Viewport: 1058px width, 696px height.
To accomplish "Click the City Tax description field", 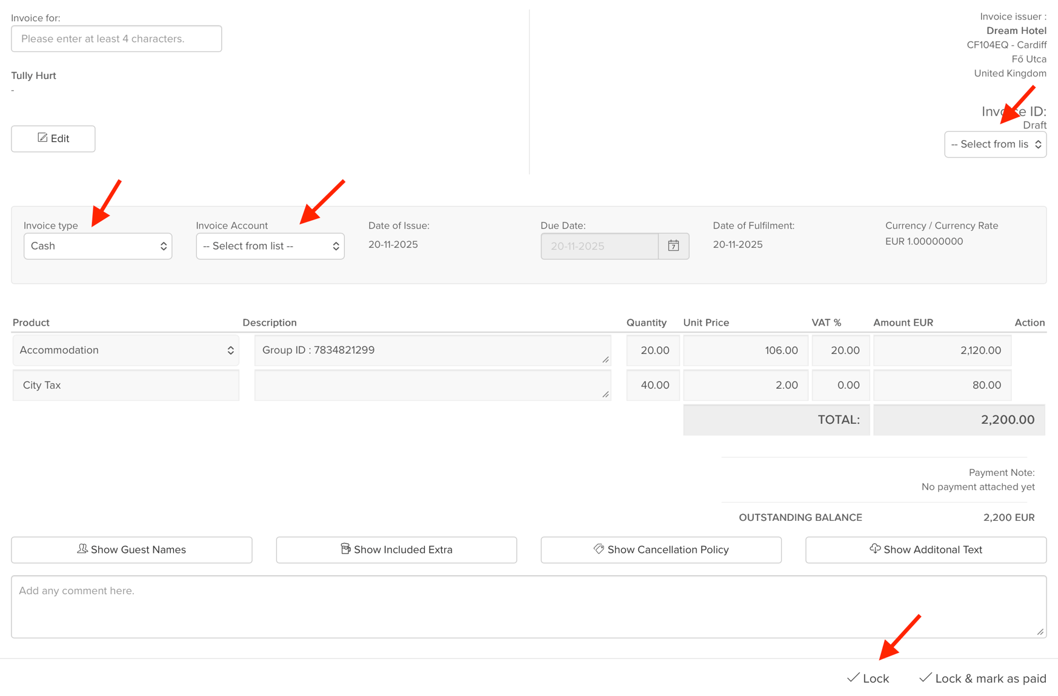I will coord(433,386).
